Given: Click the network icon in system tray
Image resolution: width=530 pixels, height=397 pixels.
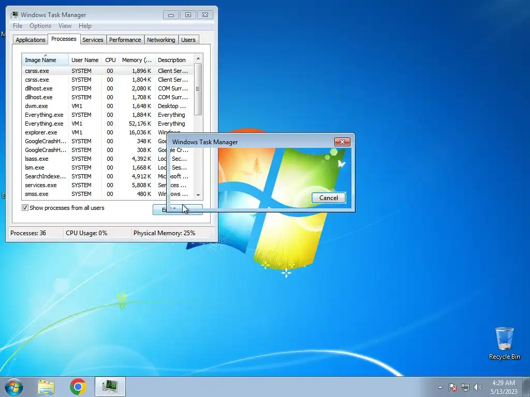Looking at the screenshot, I should tap(465, 387).
